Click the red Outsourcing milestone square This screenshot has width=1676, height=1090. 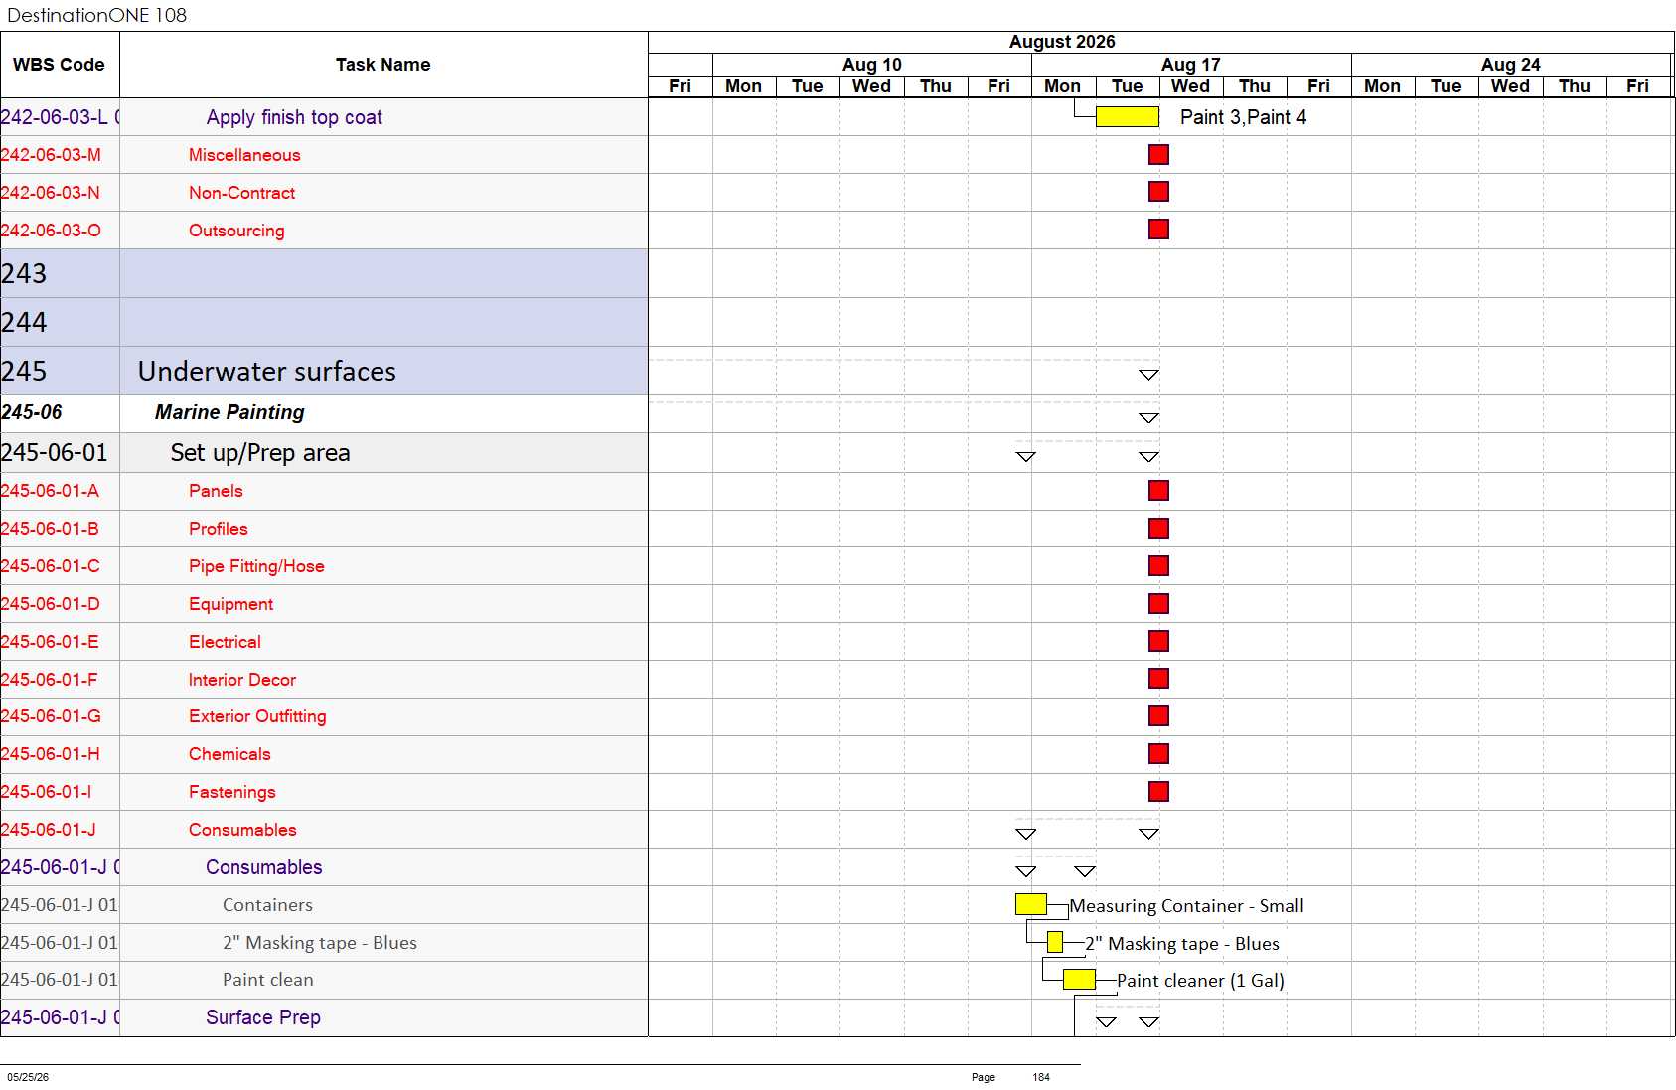tap(1158, 230)
